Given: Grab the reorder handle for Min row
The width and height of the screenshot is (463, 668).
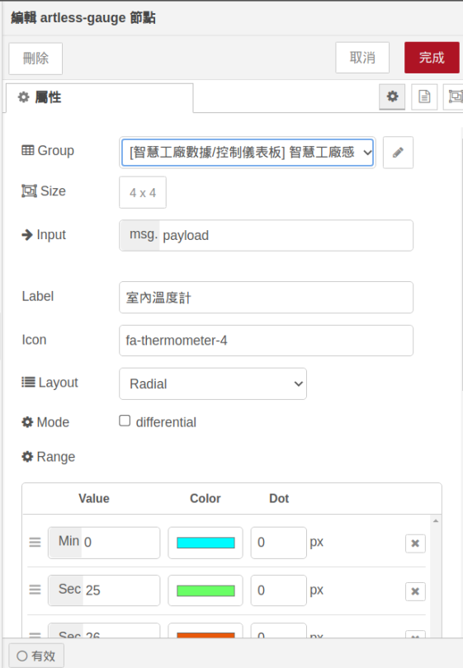Looking at the screenshot, I should tap(35, 543).
